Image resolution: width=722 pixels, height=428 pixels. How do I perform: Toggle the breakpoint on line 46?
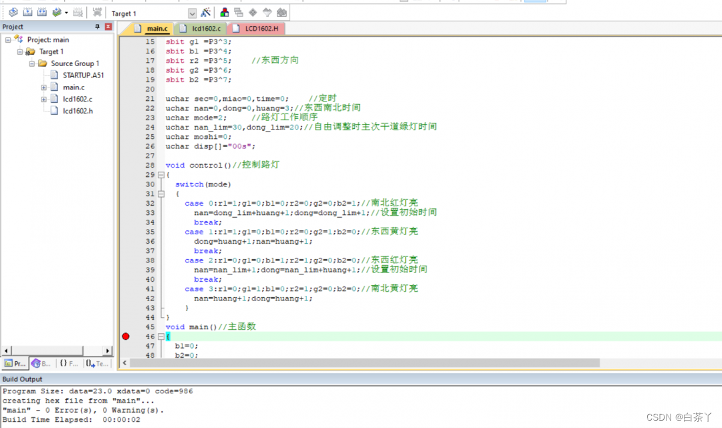126,337
